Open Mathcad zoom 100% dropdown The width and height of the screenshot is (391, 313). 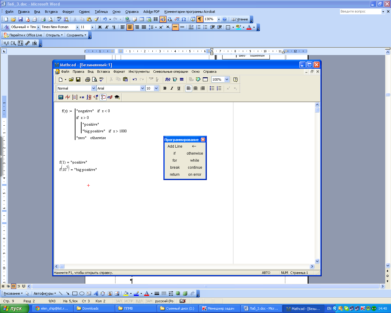(227, 79)
